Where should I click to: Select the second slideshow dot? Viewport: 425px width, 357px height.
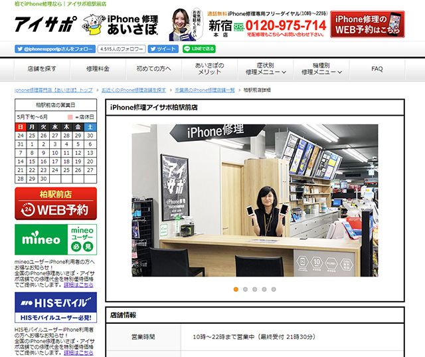[x=245, y=289]
